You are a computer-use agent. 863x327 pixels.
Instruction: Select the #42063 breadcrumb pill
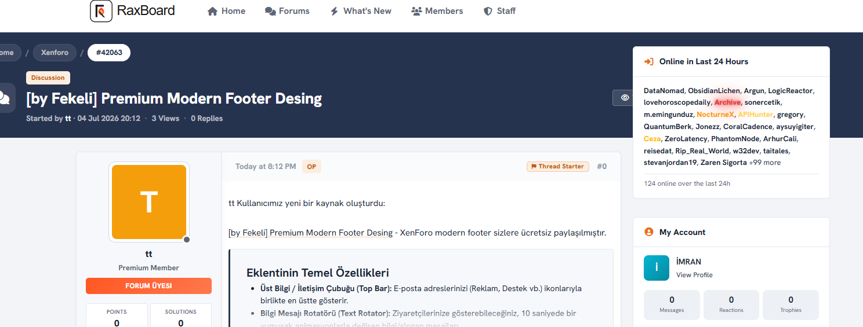(109, 53)
